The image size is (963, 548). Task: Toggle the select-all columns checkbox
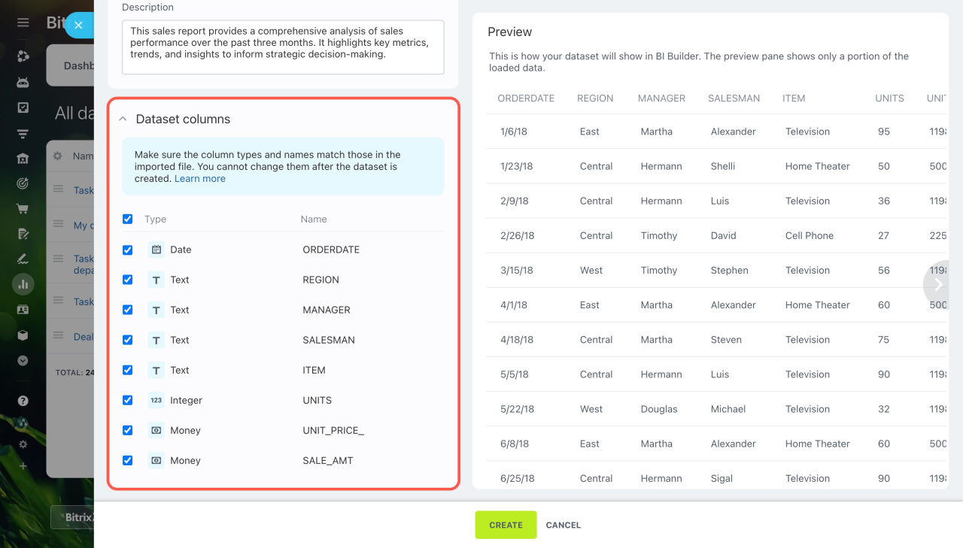point(128,219)
